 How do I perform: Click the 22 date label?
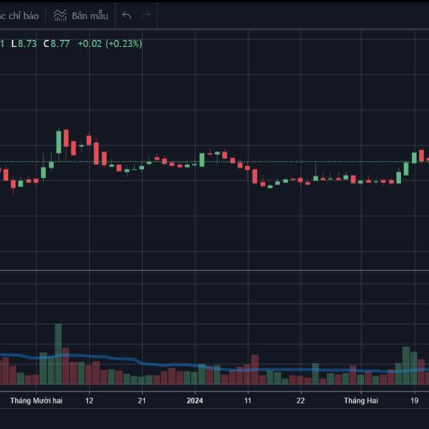(x=300, y=401)
